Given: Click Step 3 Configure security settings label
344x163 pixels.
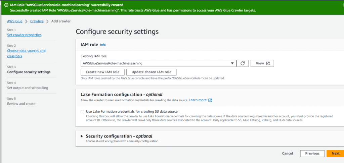Looking at the screenshot, I should click(29, 72).
